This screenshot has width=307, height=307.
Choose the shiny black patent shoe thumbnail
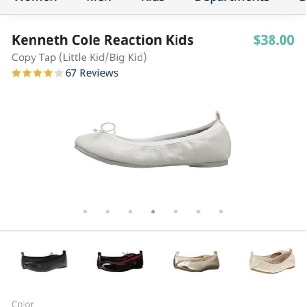pos(120,261)
